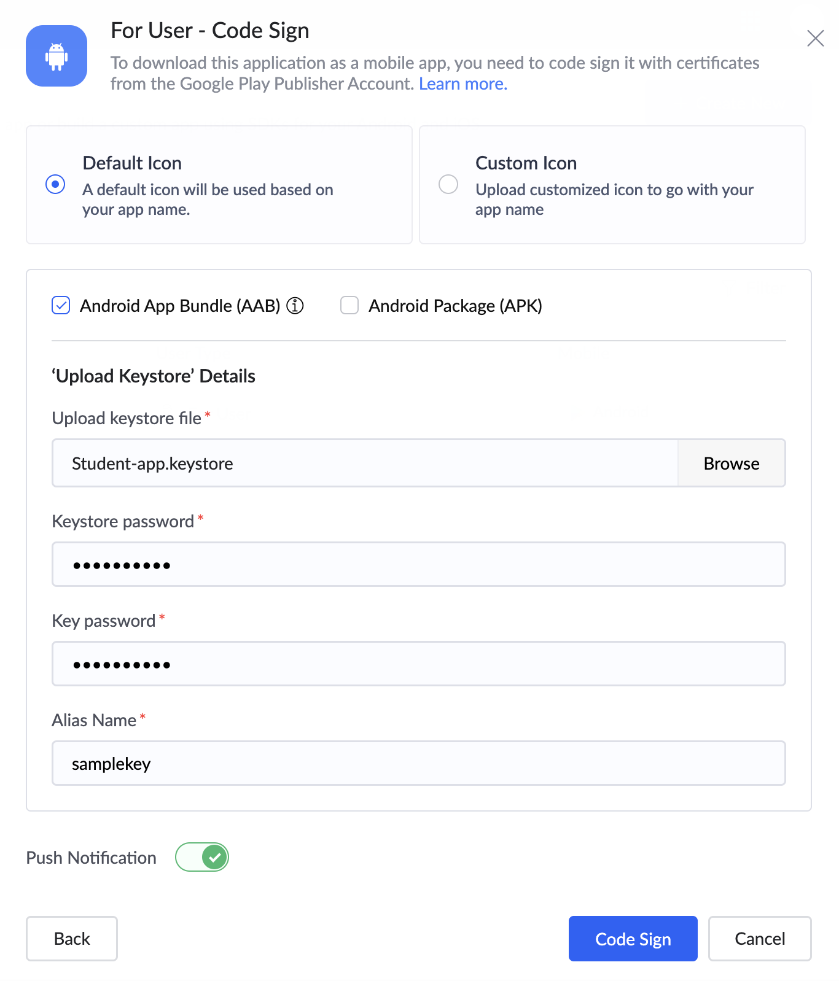Click the Default Icon option card description
Screen dimensions: 839x981
click(208, 200)
